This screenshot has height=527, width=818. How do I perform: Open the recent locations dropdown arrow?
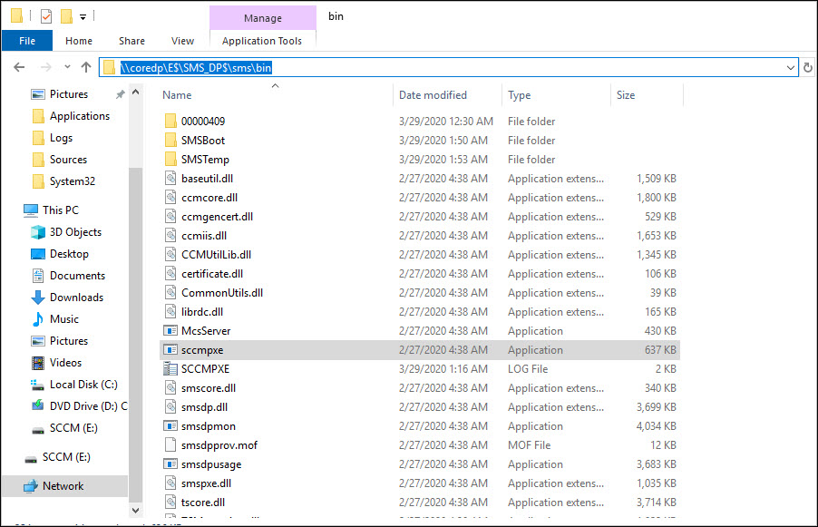tap(66, 67)
